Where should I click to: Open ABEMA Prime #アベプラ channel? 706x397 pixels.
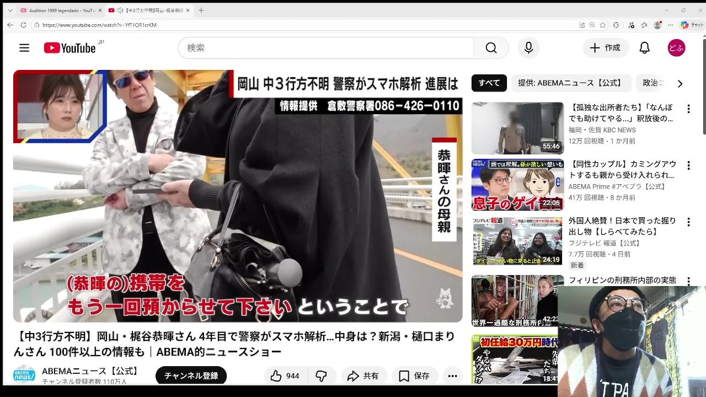[617, 186]
